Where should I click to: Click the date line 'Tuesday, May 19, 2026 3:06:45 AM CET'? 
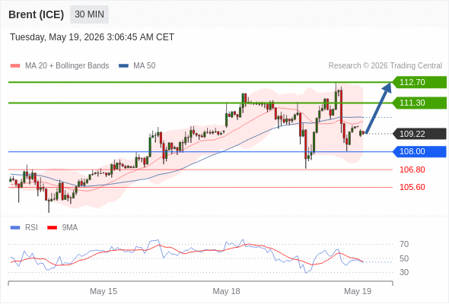tap(92, 37)
